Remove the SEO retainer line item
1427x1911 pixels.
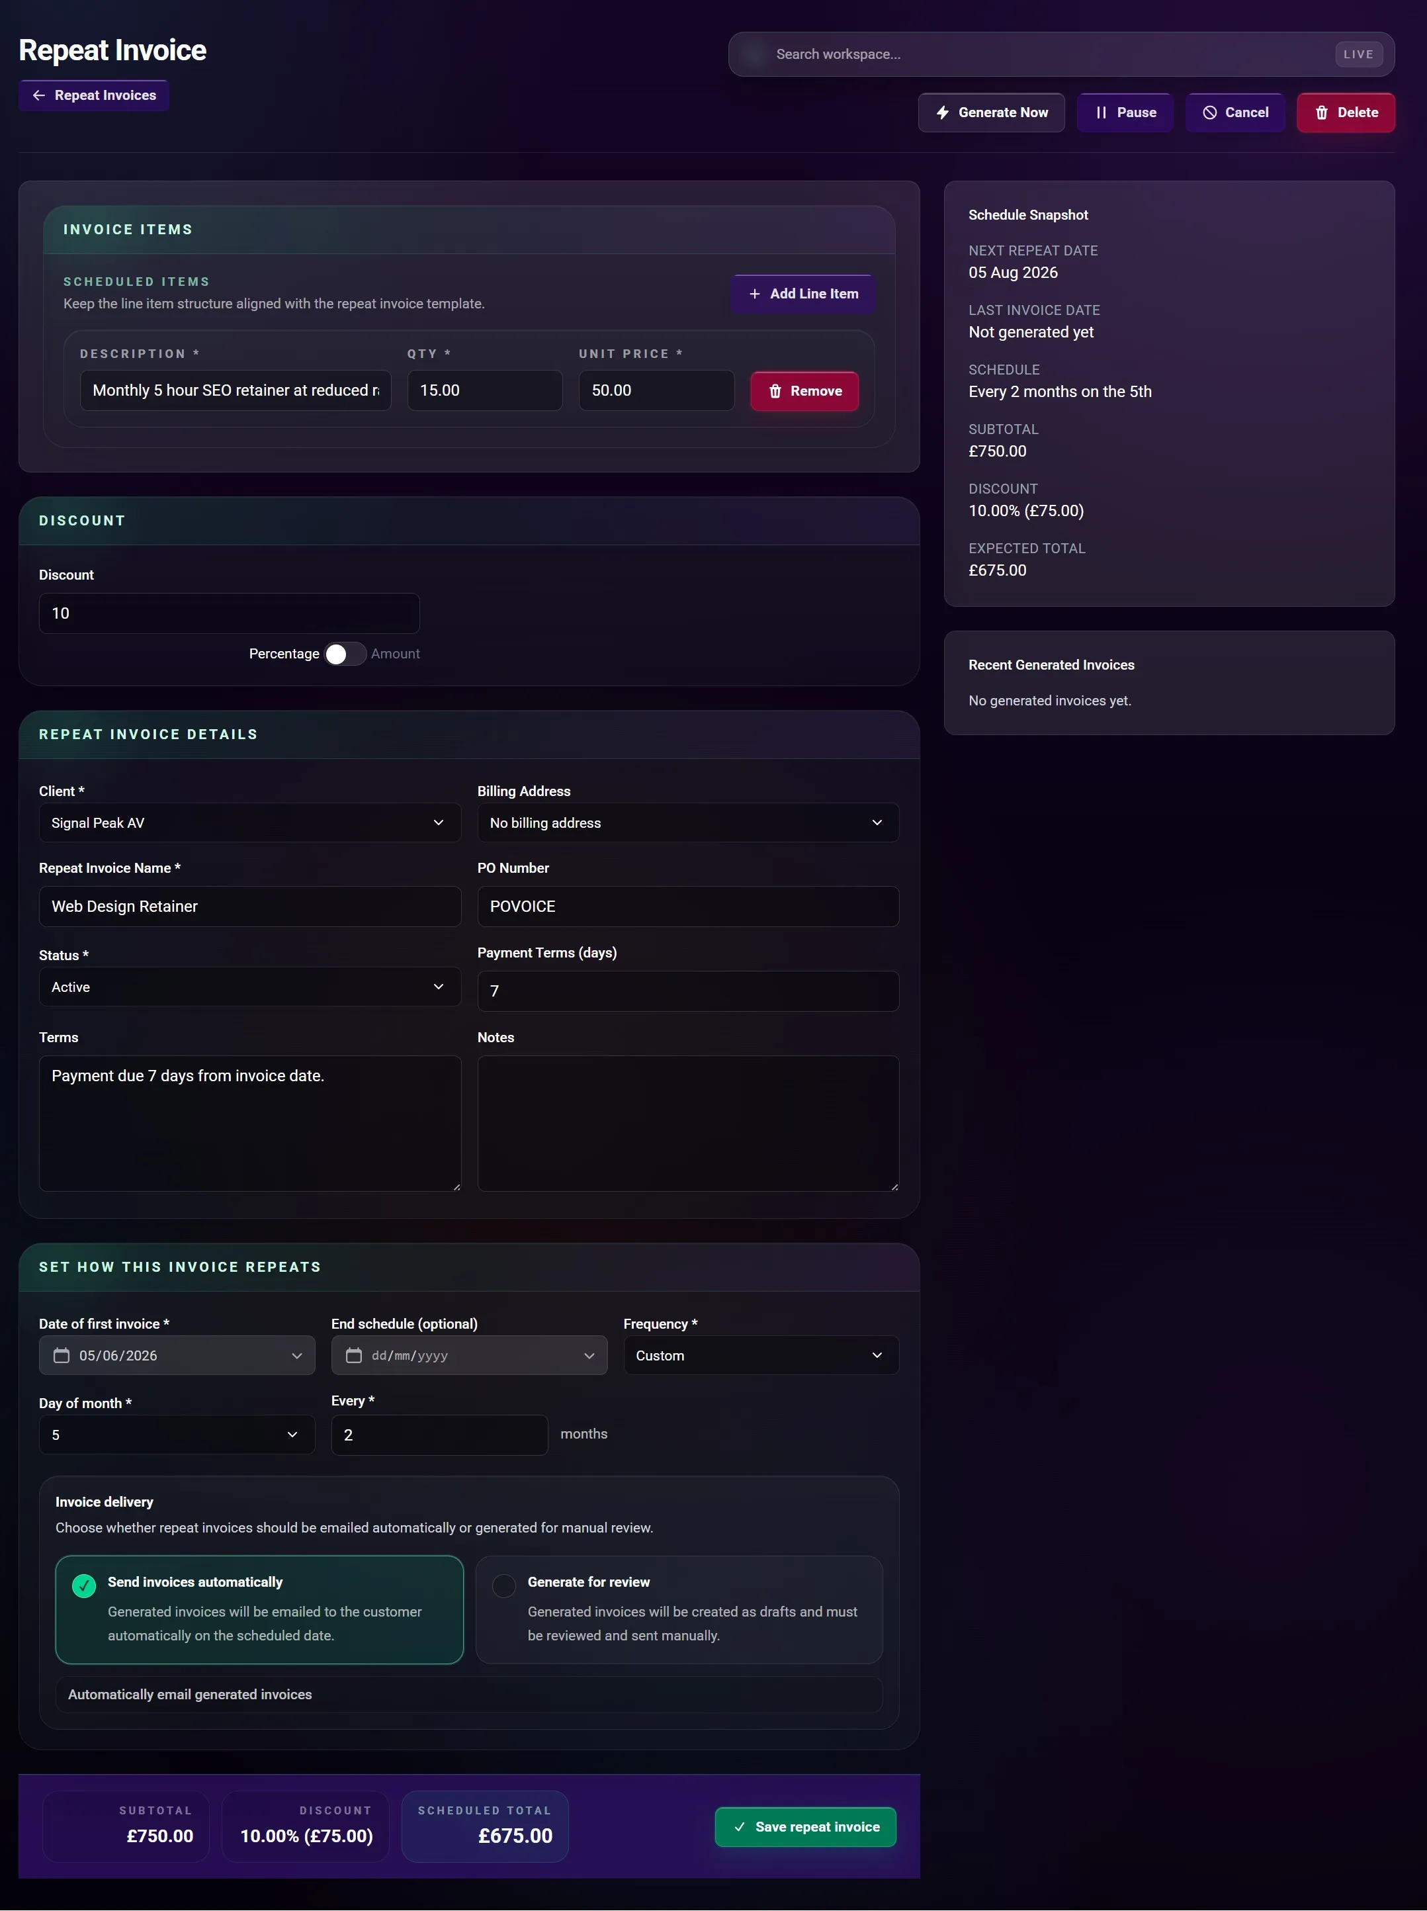click(x=804, y=391)
